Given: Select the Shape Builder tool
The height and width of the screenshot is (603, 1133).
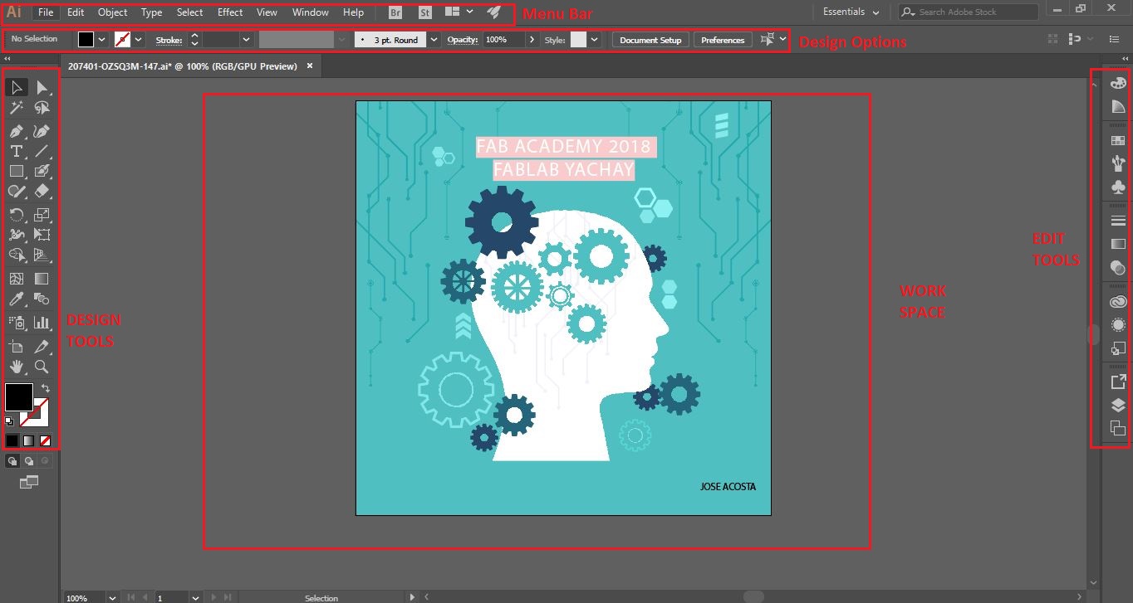Looking at the screenshot, I should click(17, 255).
